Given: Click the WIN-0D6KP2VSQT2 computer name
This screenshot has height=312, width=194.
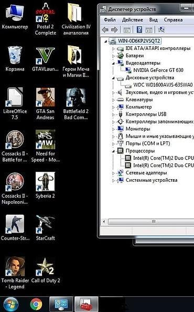Looking at the screenshot, I should (139, 41).
